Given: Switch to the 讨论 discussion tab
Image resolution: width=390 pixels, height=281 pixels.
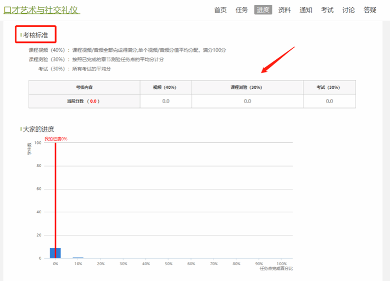Looking at the screenshot, I should point(348,10).
